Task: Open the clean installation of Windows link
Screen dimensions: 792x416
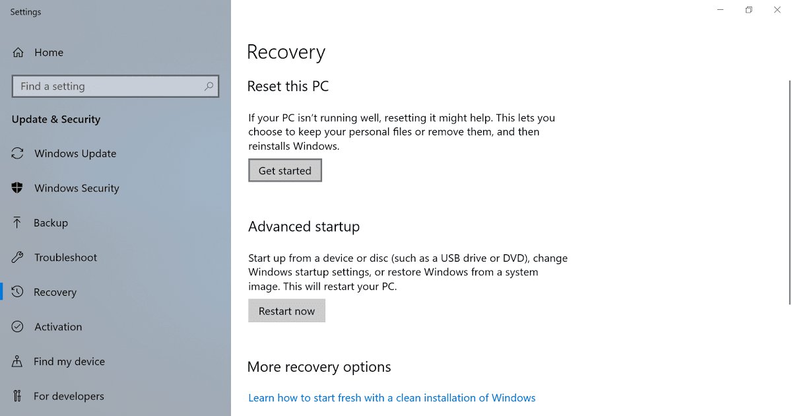Action: tap(392, 398)
